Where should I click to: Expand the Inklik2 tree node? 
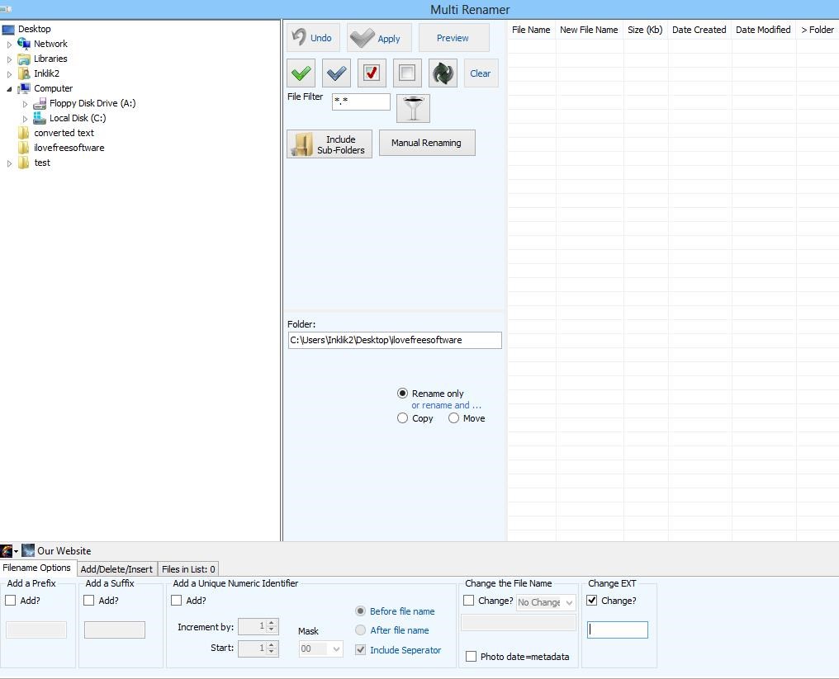[9, 74]
